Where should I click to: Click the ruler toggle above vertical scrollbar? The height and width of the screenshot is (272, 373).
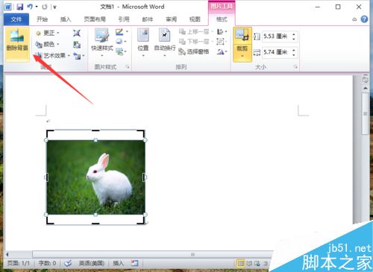365,79
